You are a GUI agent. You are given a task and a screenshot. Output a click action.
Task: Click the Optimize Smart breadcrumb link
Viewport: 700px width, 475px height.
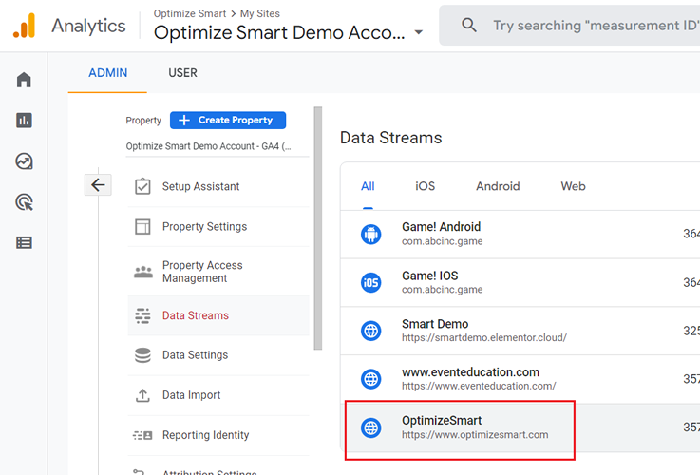pyautogui.click(x=190, y=14)
